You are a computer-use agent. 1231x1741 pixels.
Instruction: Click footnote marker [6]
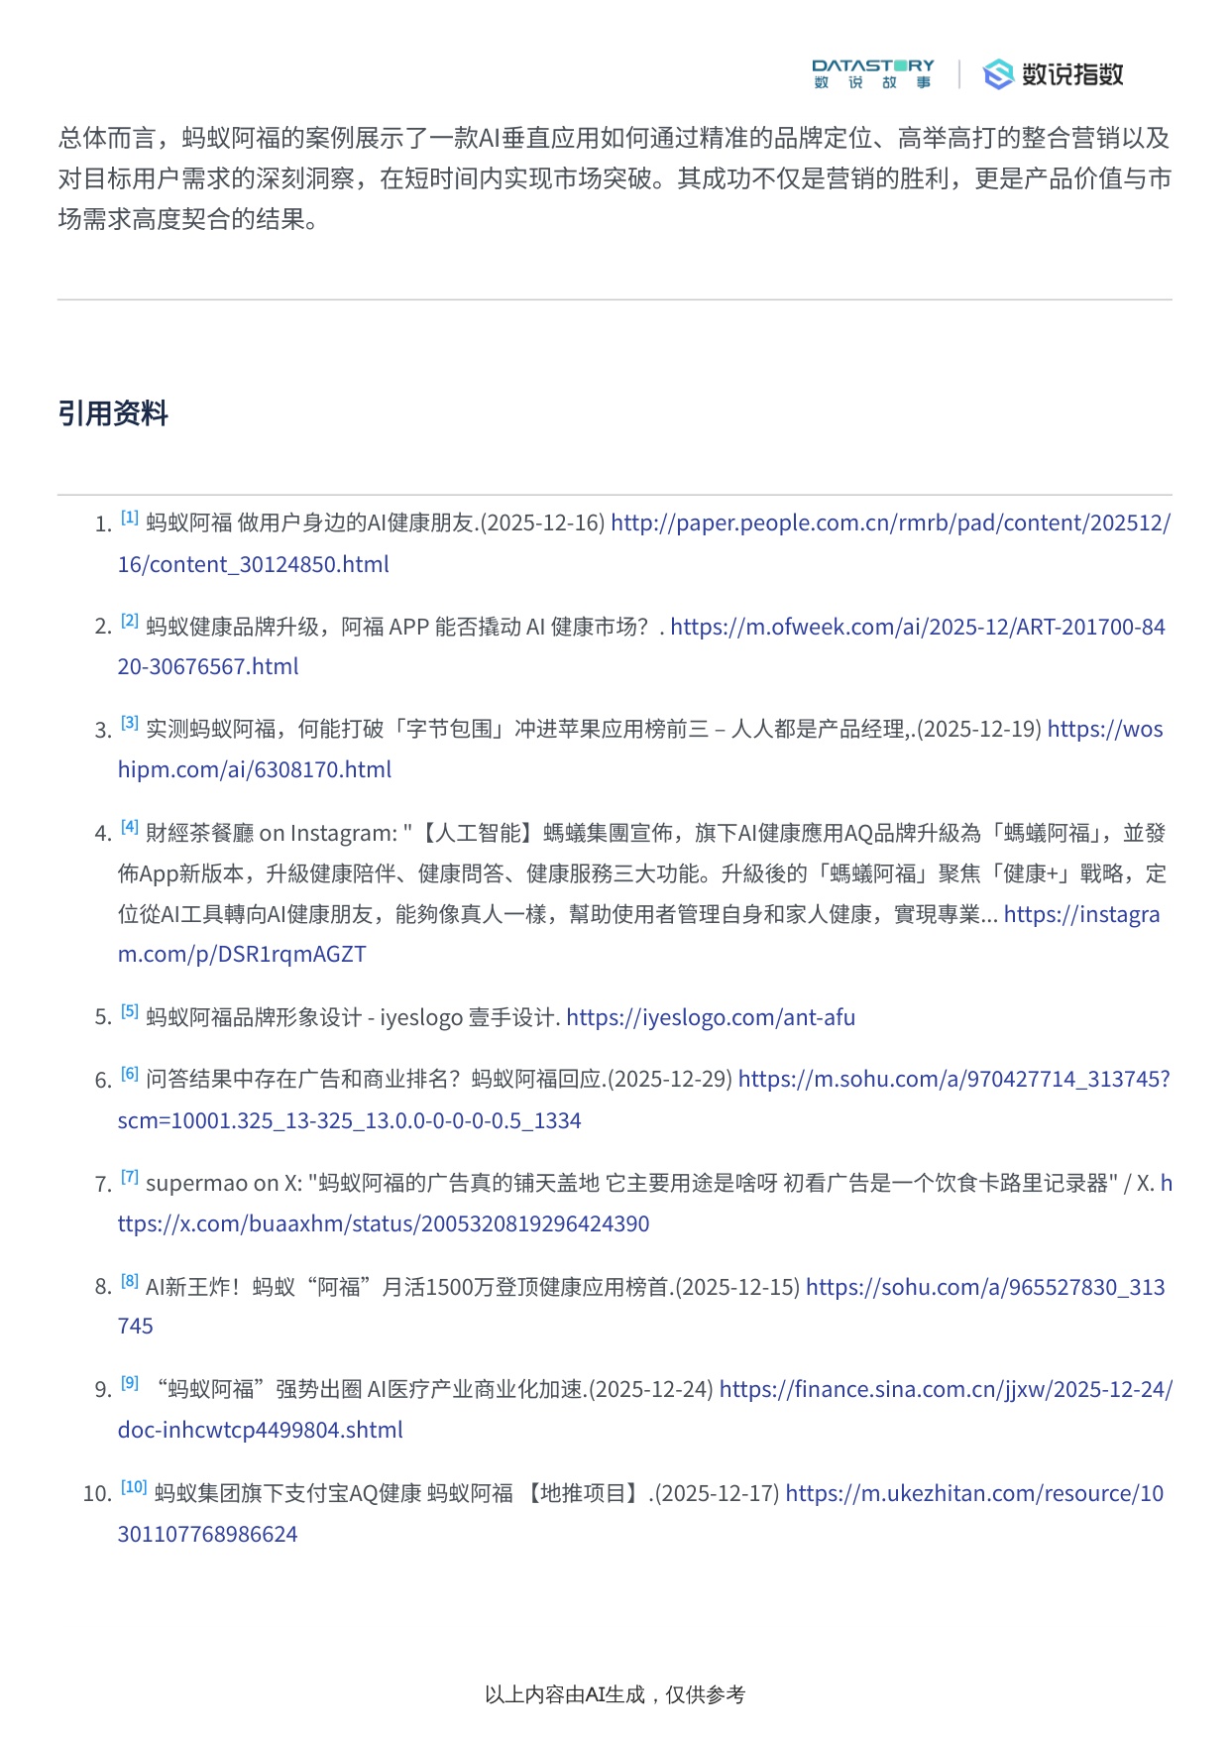(130, 1073)
